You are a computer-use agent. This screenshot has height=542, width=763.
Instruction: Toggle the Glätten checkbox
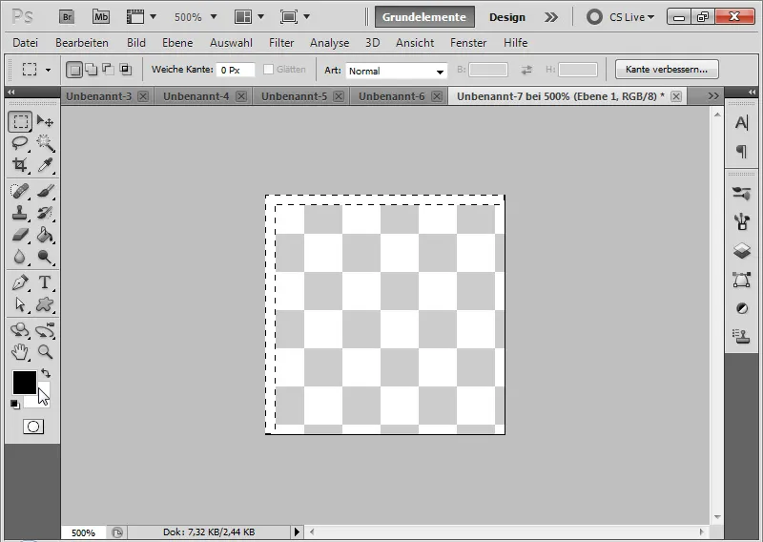268,70
